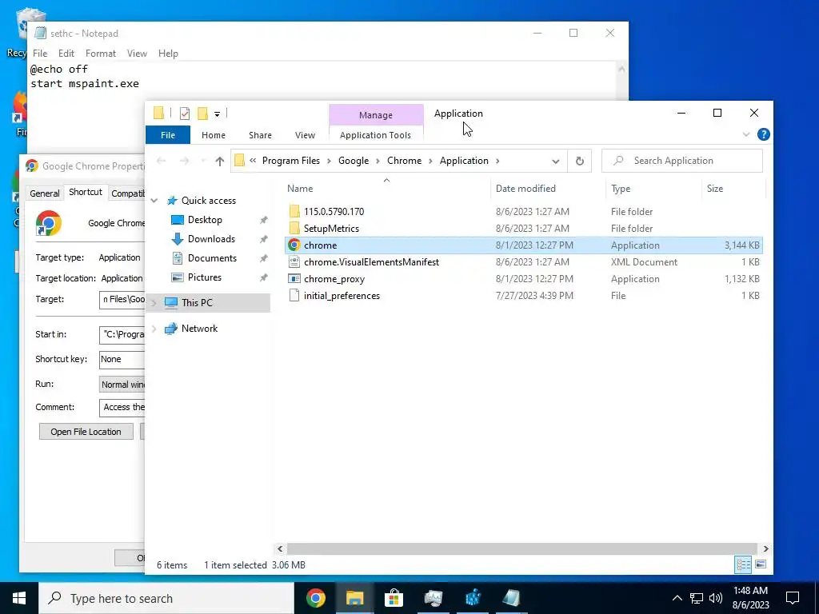The height and width of the screenshot is (614, 819).
Task: Click the Notepad icon on the taskbar
Action: [x=511, y=598]
